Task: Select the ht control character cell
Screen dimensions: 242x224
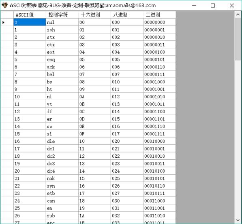Action: (x=62, y=89)
